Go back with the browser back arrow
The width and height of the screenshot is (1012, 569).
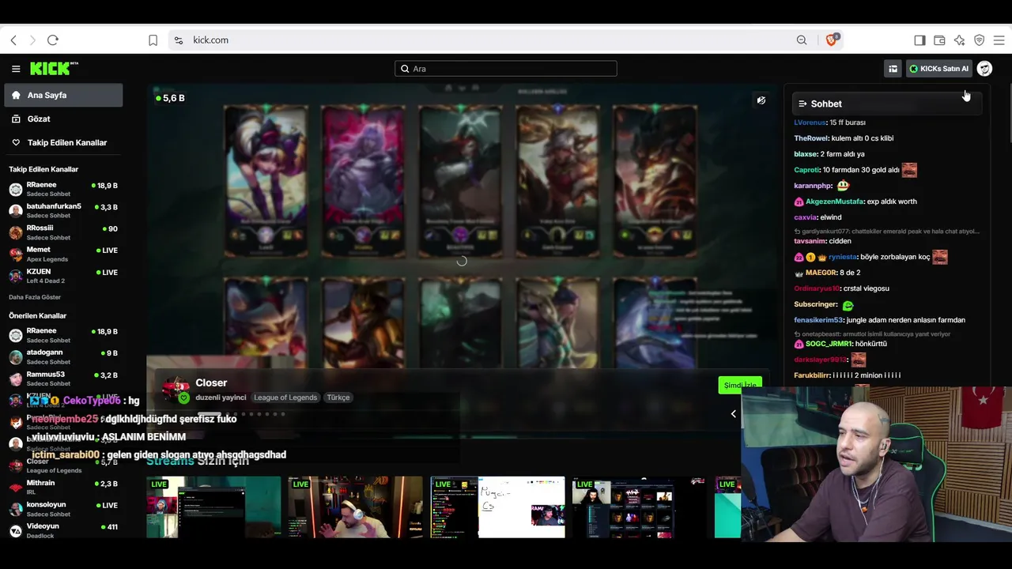pyautogui.click(x=13, y=40)
